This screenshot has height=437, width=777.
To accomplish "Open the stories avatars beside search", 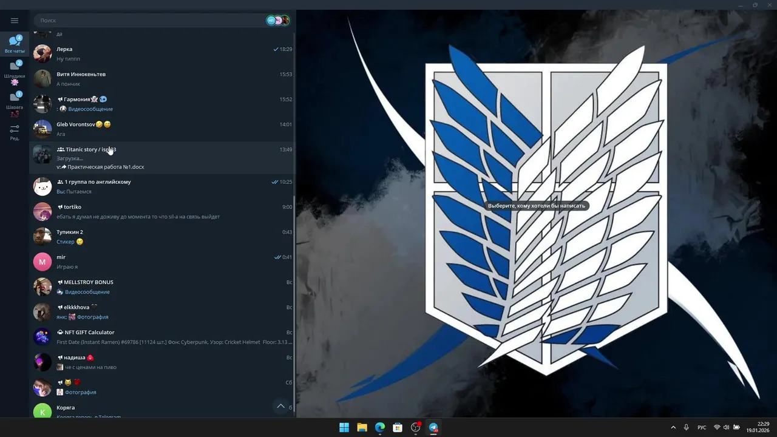I will 278,20.
